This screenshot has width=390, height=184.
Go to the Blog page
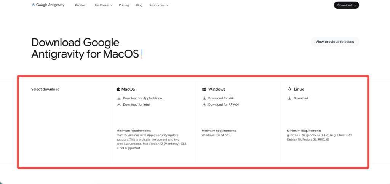[x=139, y=5]
